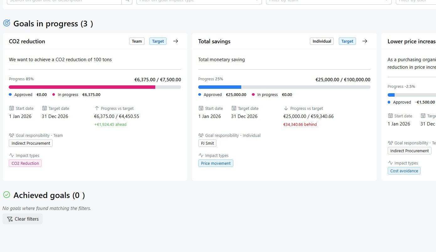Screen dimensions: 436x252
Task: Click 'We want to achieve a CO2 reduction' description
Action: click(x=60, y=59)
